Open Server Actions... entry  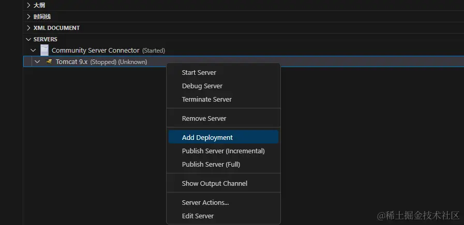[223, 203]
